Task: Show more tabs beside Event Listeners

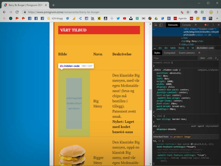Action: pyautogui.click(x=199, y=53)
